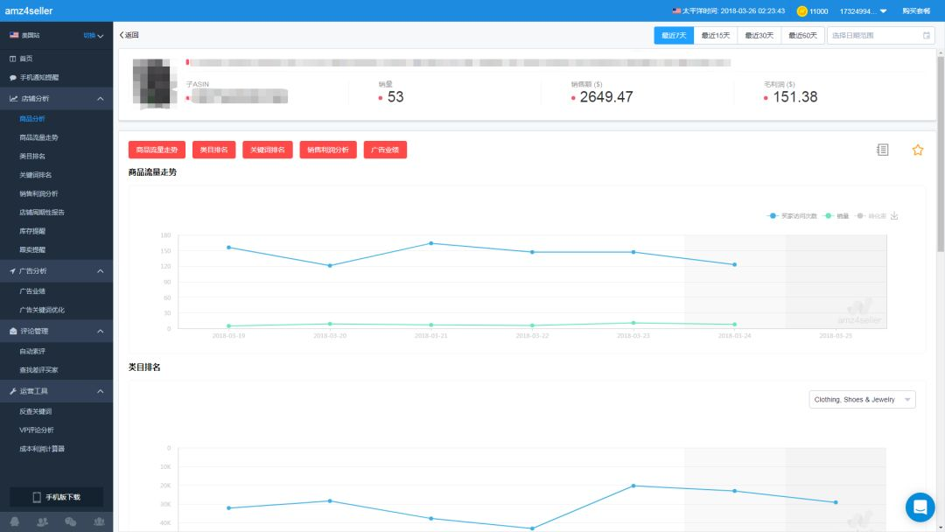Select the 最近30天 date range tab
945x532 pixels.
tap(759, 35)
